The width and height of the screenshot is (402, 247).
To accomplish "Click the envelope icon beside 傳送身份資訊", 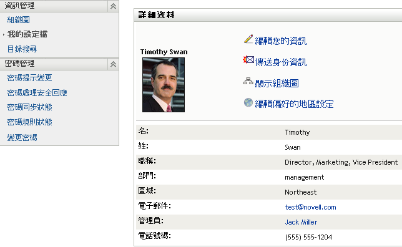I will pos(248,60).
